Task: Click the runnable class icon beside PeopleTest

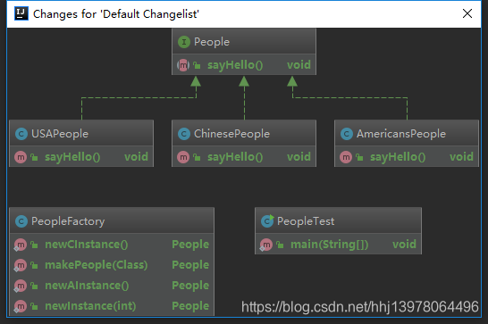Action: (x=267, y=221)
